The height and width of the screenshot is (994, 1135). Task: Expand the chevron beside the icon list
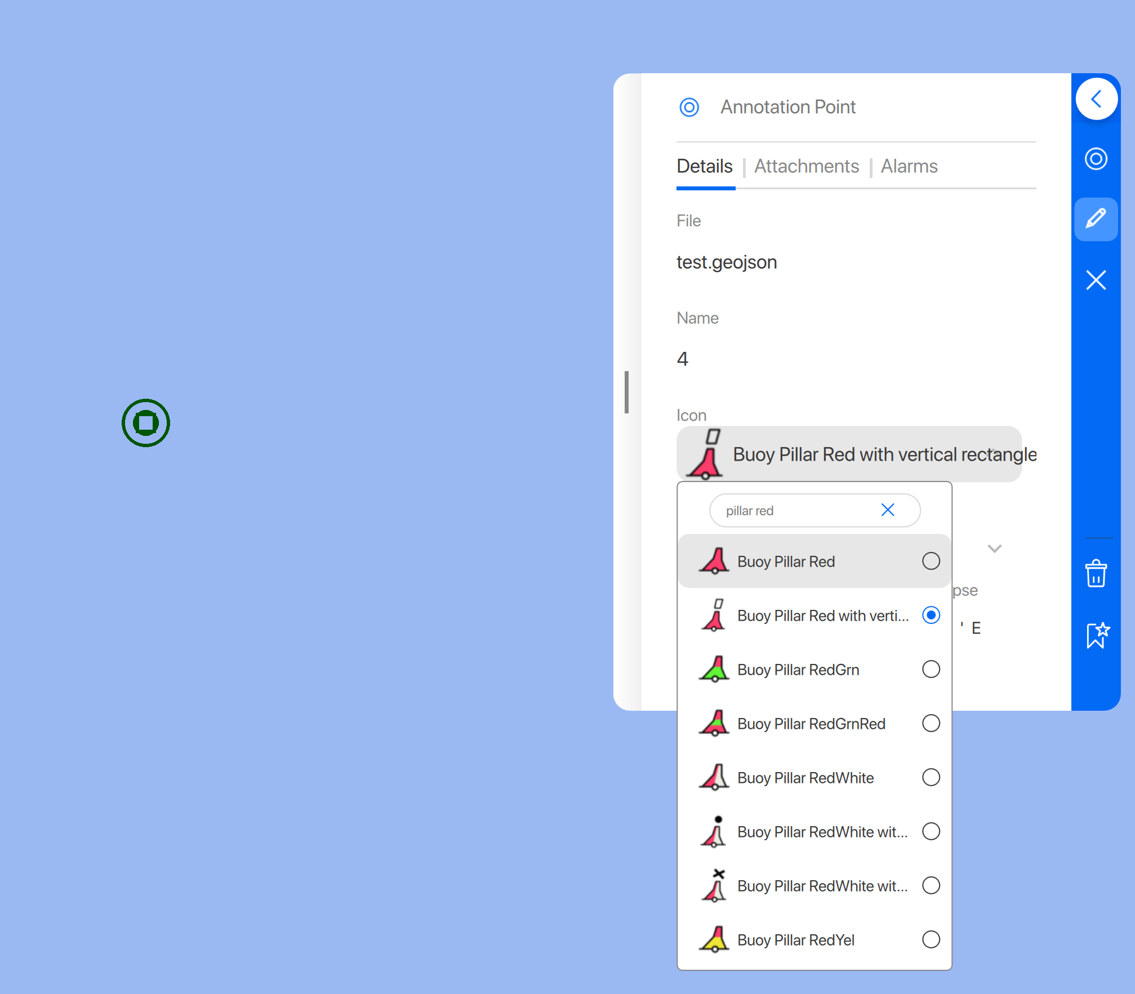pos(994,549)
